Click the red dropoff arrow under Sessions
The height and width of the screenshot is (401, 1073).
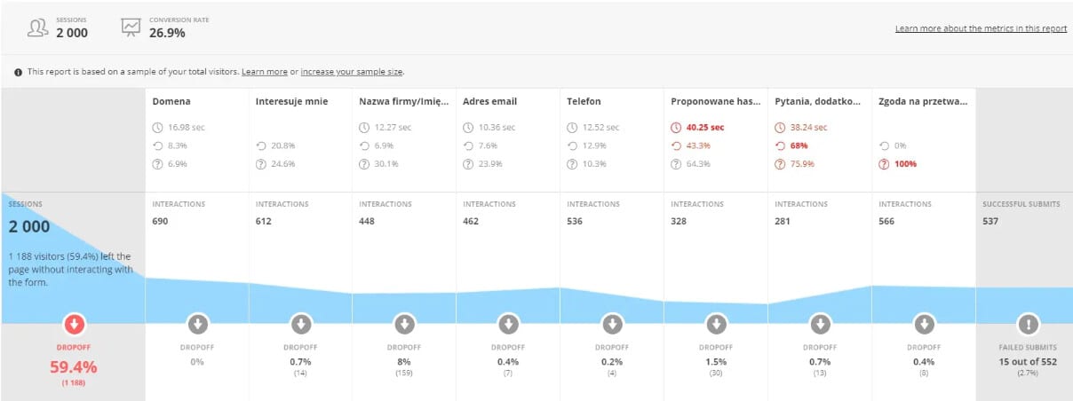click(x=73, y=323)
